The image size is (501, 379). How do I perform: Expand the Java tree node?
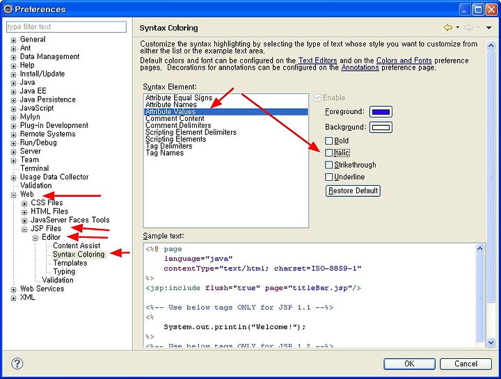point(13,83)
